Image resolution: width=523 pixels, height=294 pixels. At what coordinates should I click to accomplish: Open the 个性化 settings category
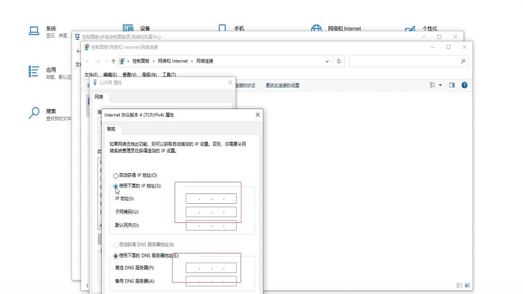click(x=421, y=28)
